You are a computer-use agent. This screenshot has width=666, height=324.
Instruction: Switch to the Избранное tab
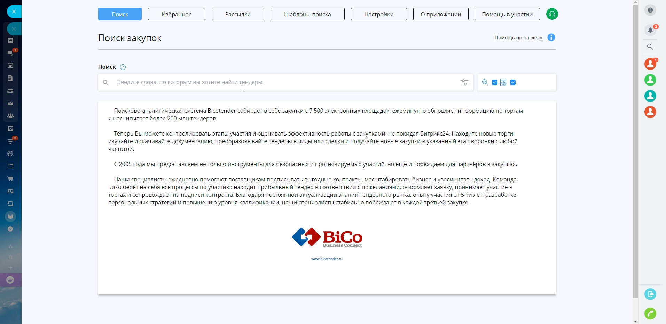(x=177, y=14)
